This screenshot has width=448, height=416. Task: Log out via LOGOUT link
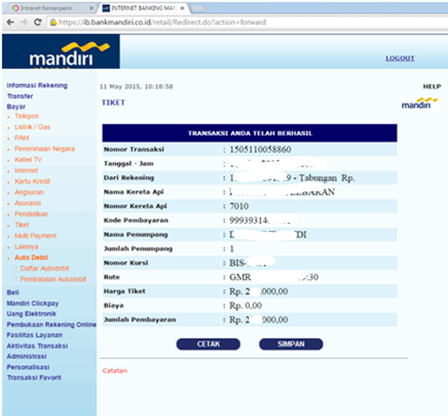coord(400,58)
